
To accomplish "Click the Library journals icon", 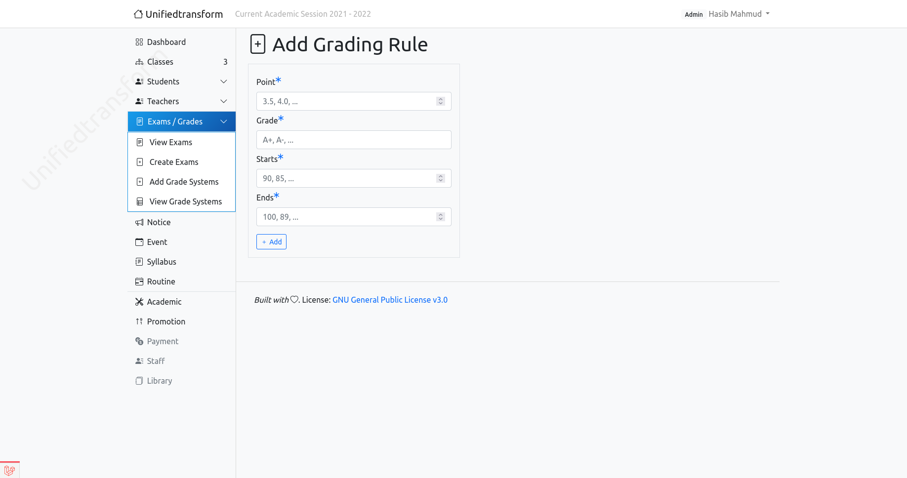I will 139,381.
